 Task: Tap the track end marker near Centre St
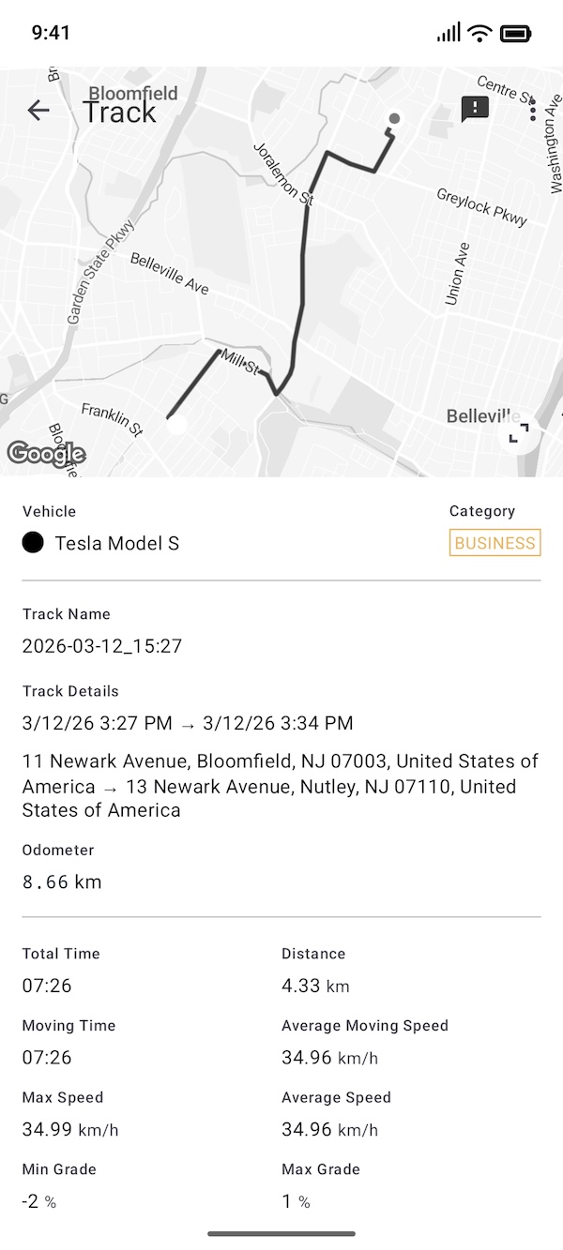pyautogui.click(x=394, y=118)
